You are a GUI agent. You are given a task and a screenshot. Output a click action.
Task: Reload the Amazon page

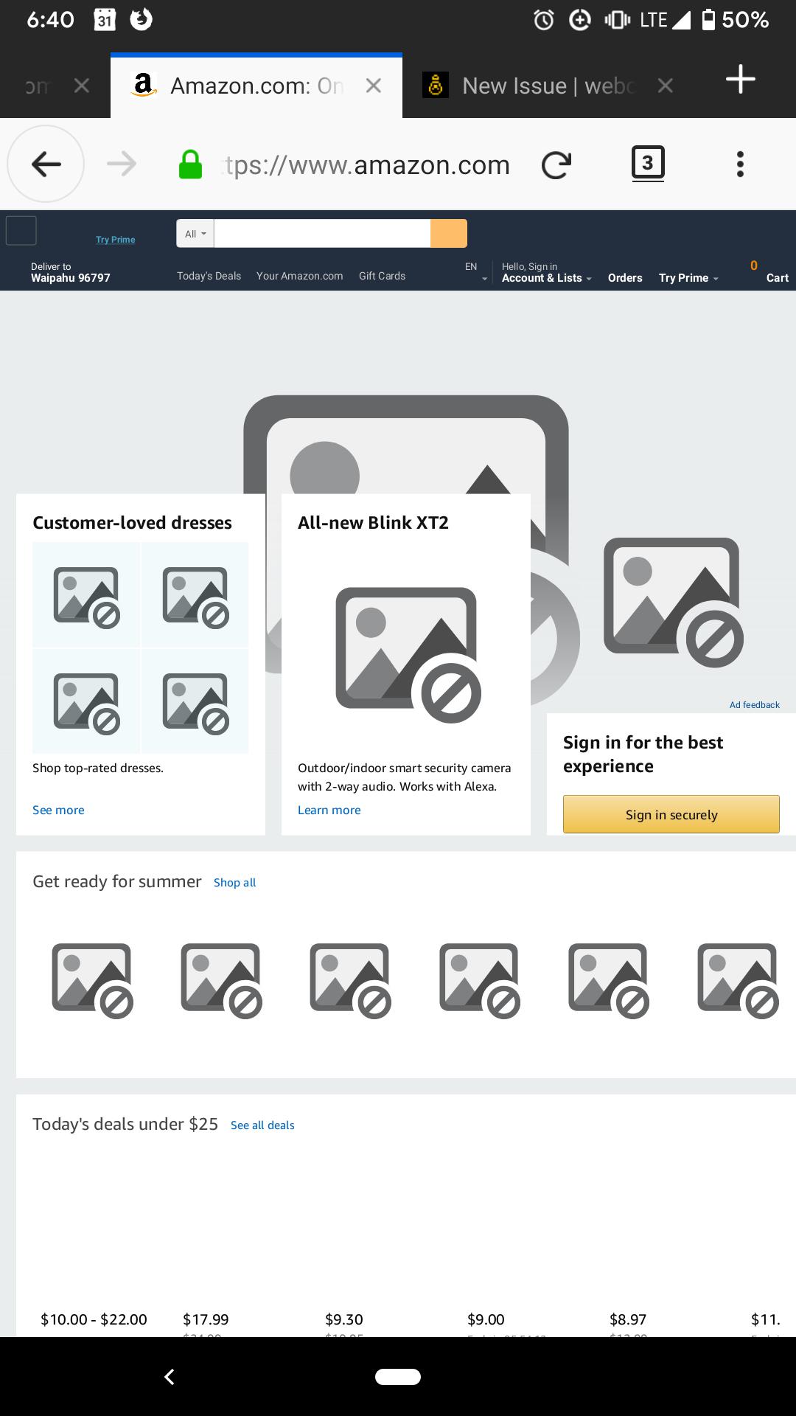[x=556, y=164]
